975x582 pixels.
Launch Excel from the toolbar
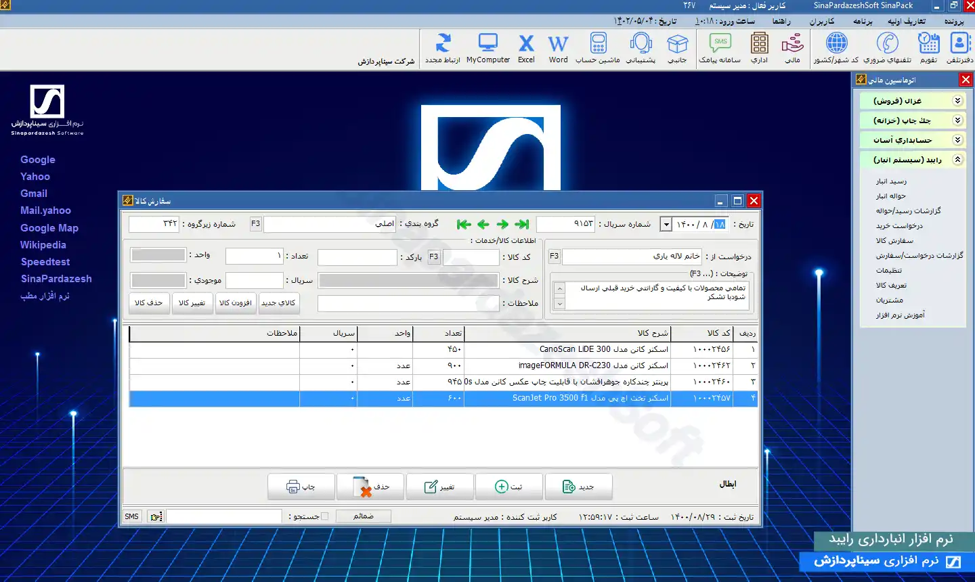[x=526, y=47]
